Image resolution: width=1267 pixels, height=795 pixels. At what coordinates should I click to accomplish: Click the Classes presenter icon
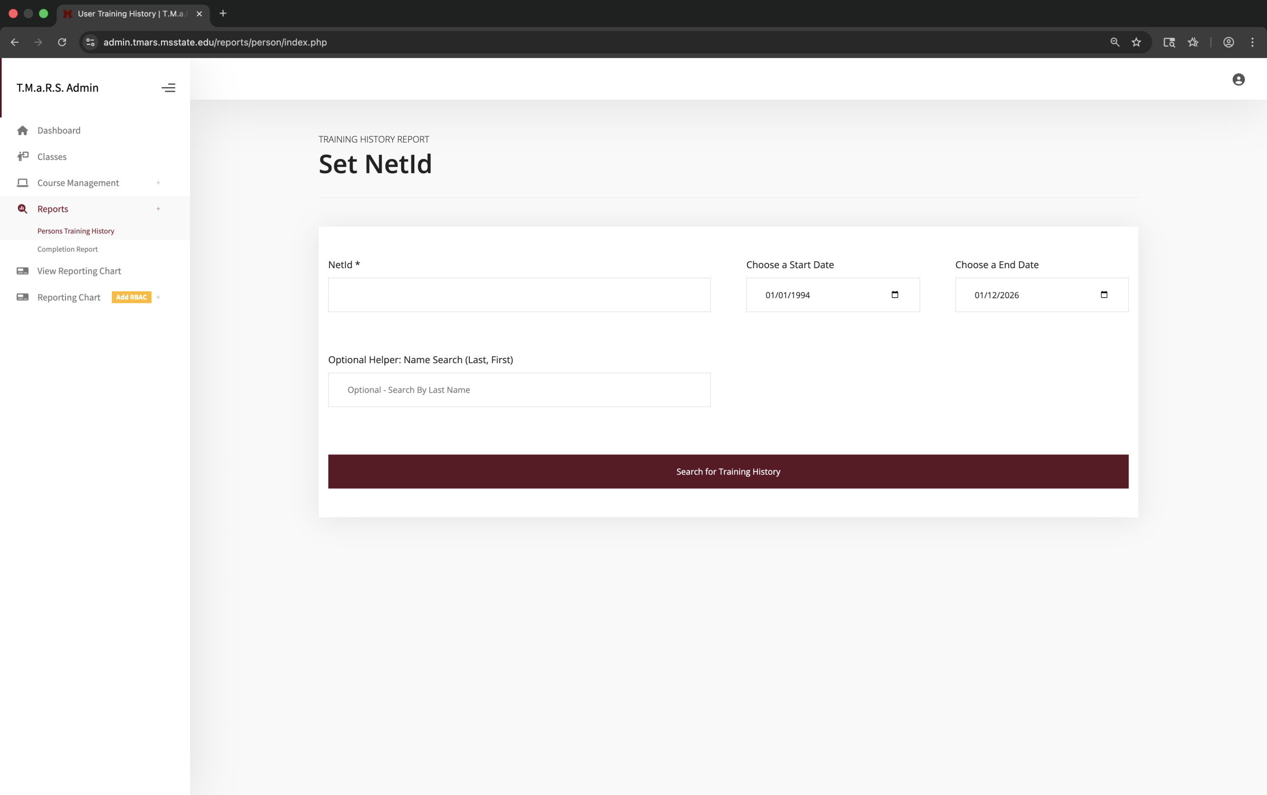pyautogui.click(x=22, y=156)
